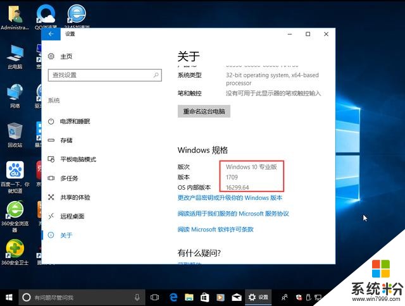405x306 pixels.
Task: Open the QQ browser desktop shortcut
Action: click(x=46, y=16)
